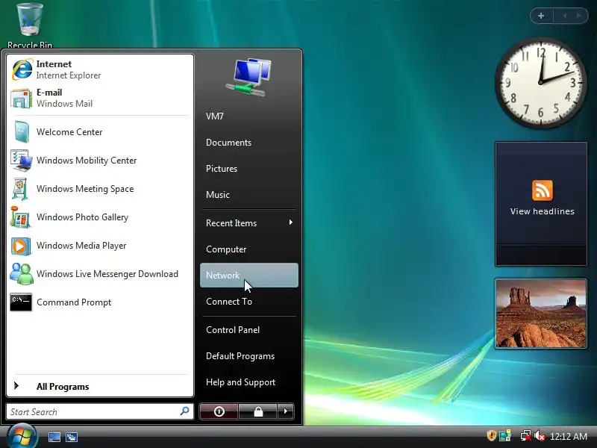The width and height of the screenshot is (597, 448).
Task: Open Windows Photo Gallery icon
Action: pos(20,217)
